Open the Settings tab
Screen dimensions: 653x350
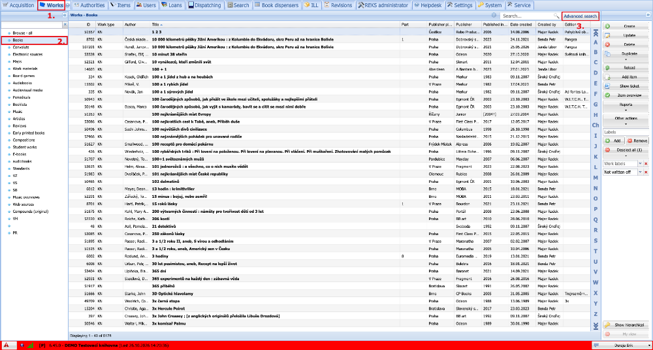click(460, 5)
